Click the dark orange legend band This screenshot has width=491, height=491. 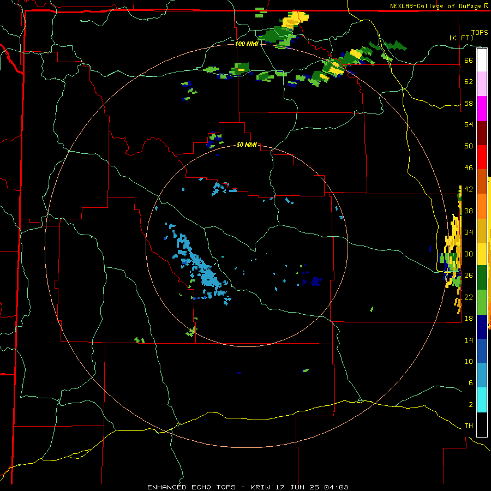click(482, 181)
